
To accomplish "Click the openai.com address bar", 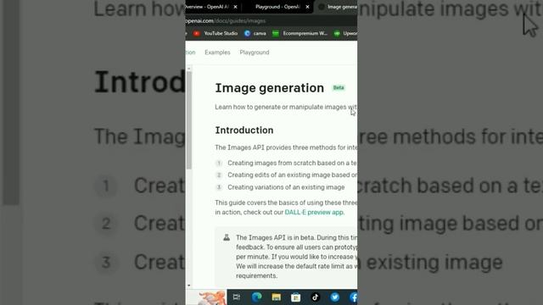I will tap(271, 21).
